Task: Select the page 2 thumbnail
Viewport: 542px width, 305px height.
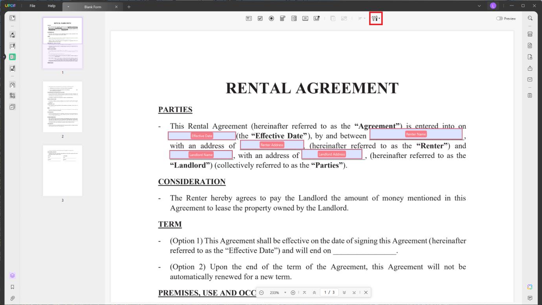Action: pyautogui.click(x=62, y=106)
